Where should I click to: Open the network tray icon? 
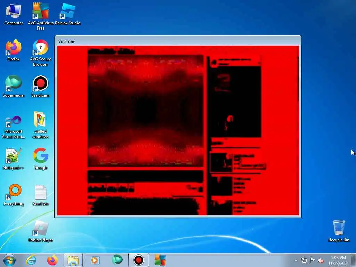pos(304,260)
